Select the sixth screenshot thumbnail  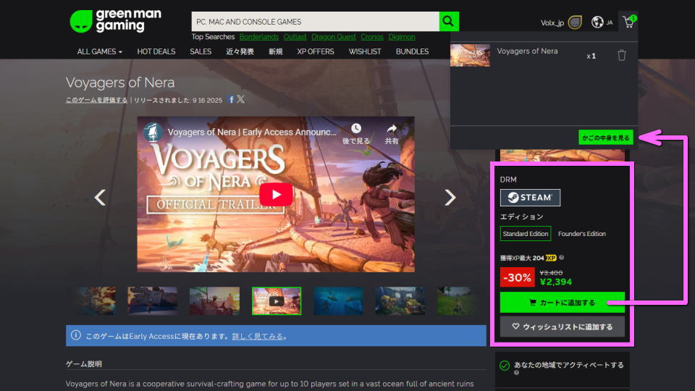click(x=400, y=300)
